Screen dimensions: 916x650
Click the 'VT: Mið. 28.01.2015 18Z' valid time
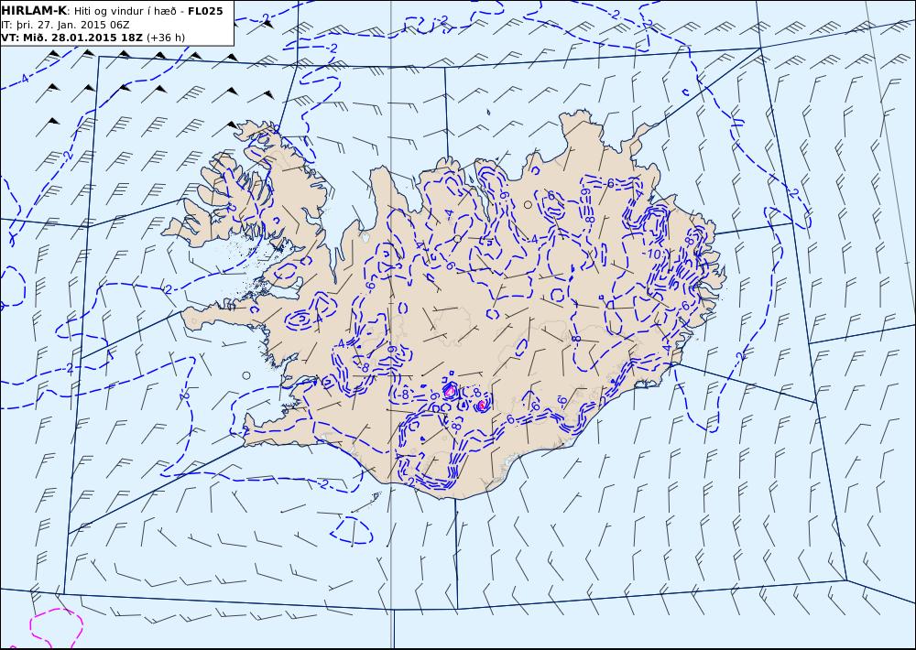(x=71, y=38)
